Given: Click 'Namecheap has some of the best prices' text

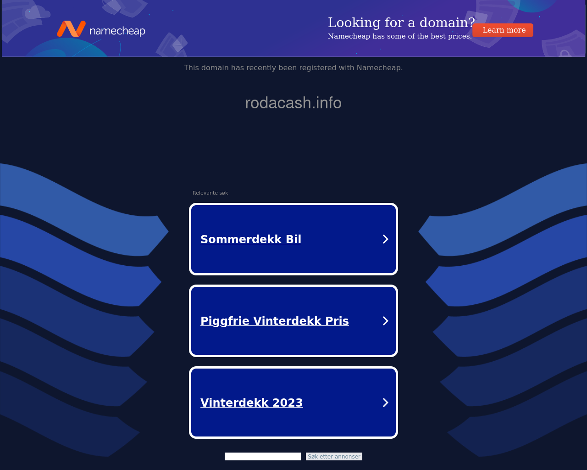Looking at the screenshot, I should point(399,36).
